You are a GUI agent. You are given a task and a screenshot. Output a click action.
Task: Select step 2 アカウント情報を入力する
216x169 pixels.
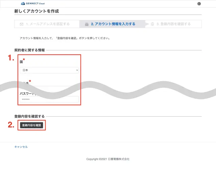pyautogui.click(x=113, y=24)
